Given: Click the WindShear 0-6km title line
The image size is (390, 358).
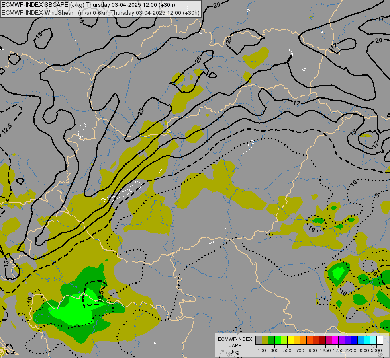Looking at the screenshot, I should [100, 13].
